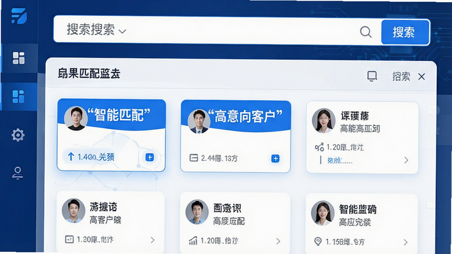Click avatar on 高客户 card
The width and height of the screenshot is (452, 254).
pyautogui.click(x=73, y=211)
